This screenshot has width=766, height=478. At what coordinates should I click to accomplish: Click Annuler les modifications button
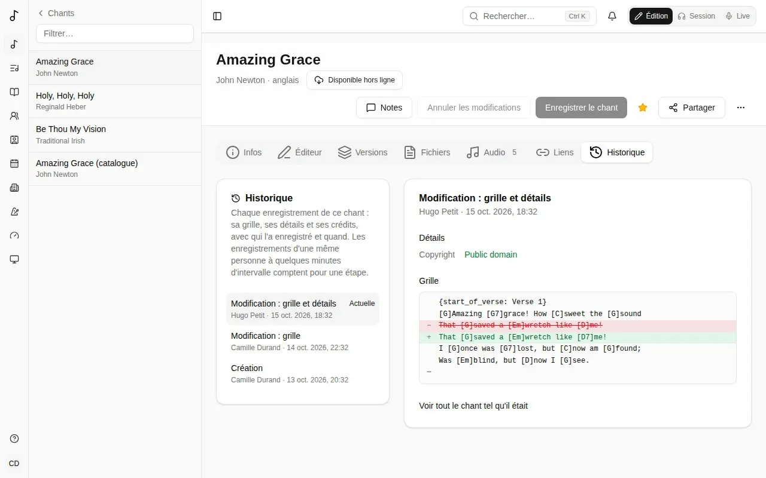click(x=474, y=108)
